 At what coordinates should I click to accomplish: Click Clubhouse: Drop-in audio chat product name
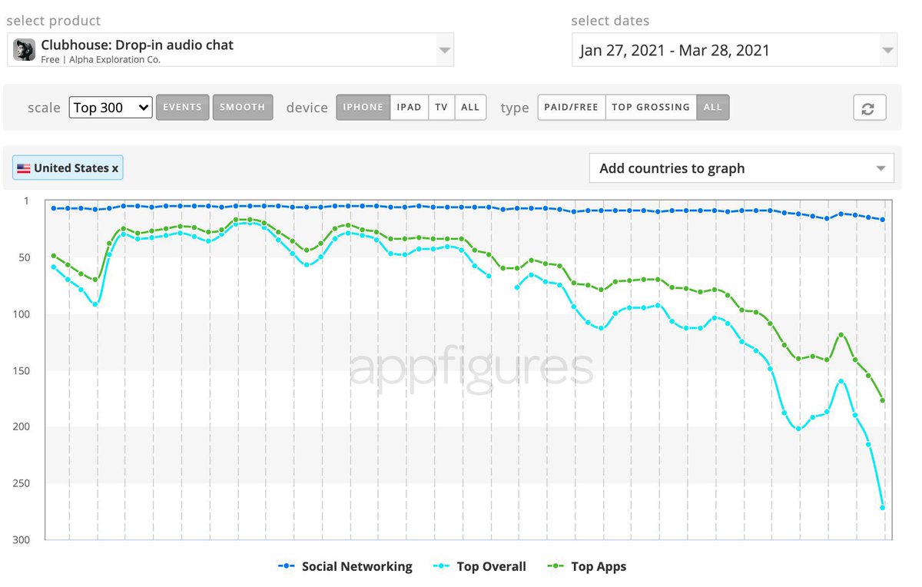pos(137,45)
